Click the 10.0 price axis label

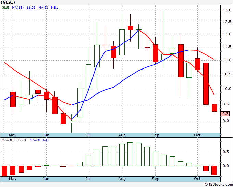pyautogui.click(x=227, y=89)
